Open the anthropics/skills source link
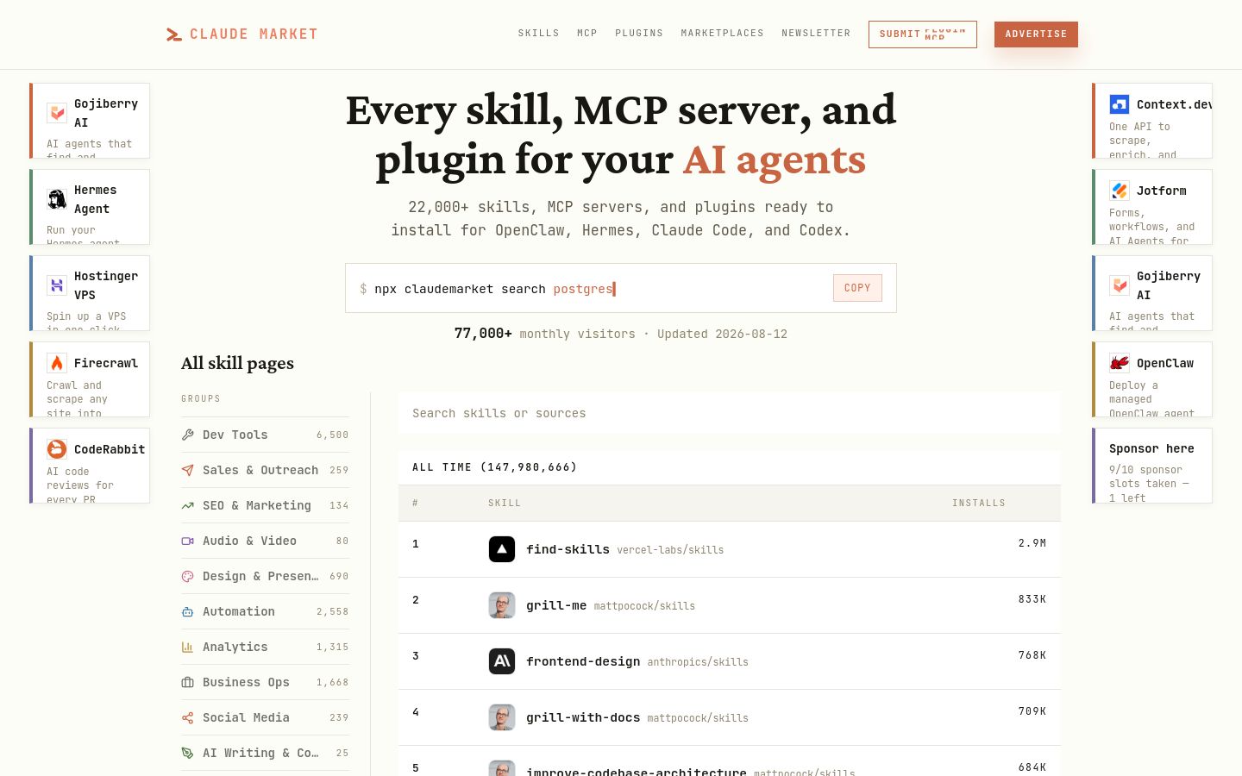1242x776 pixels. pyautogui.click(x=698, y=662)
